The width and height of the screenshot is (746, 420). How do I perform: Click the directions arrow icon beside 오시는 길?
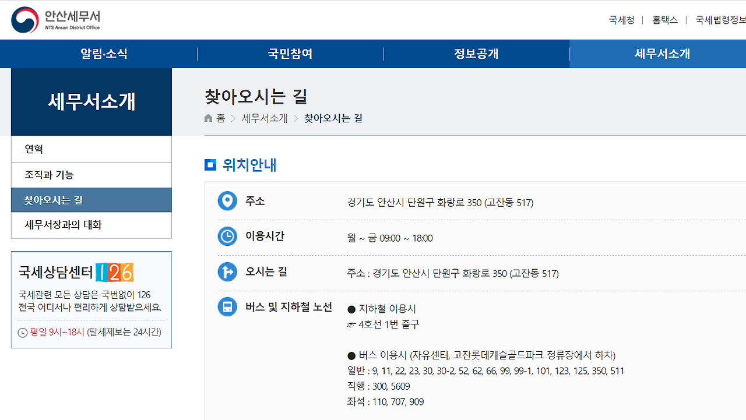tap(227, 271)
